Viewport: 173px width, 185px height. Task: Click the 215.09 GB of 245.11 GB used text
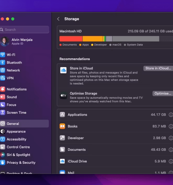150,31
